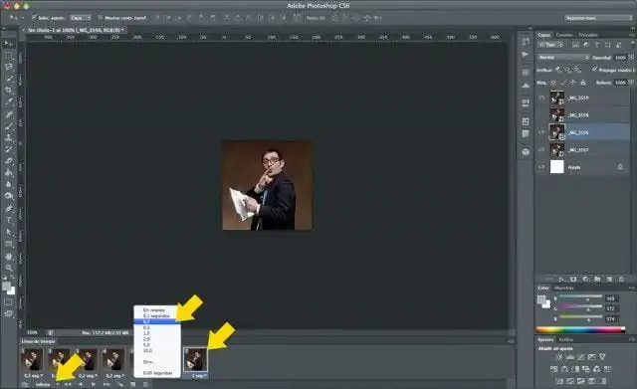
Task: Open the History panel icon in dock
Action: 526,41
